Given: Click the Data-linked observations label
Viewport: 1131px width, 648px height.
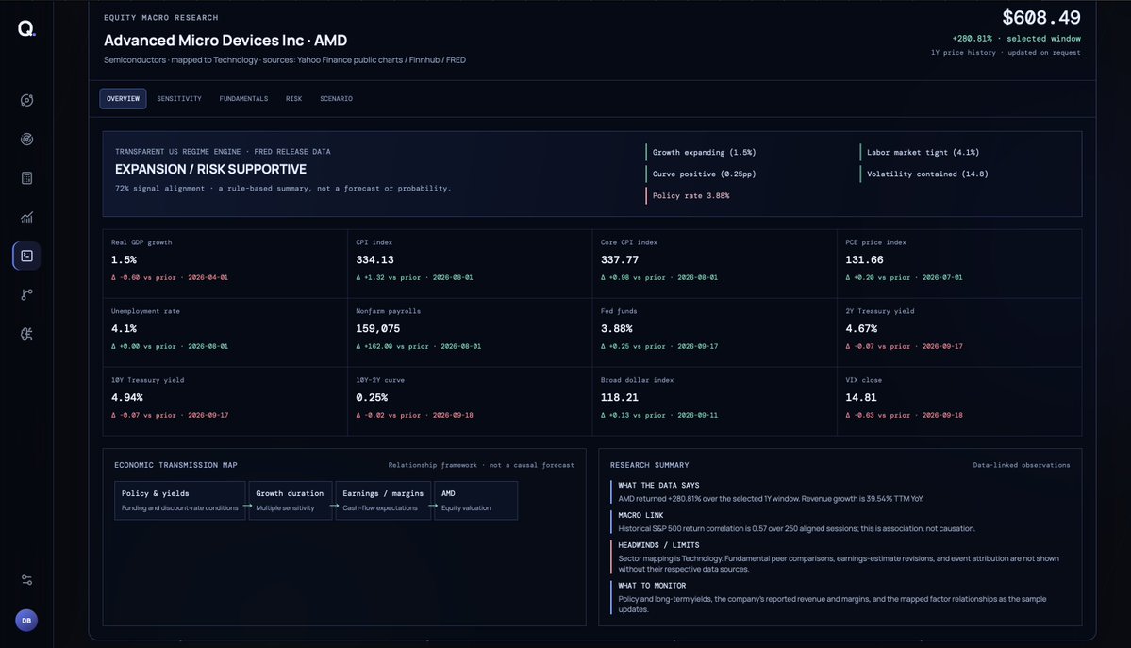Looking at the screenshot, I should pyautogui.click(x=1022, y=465).
